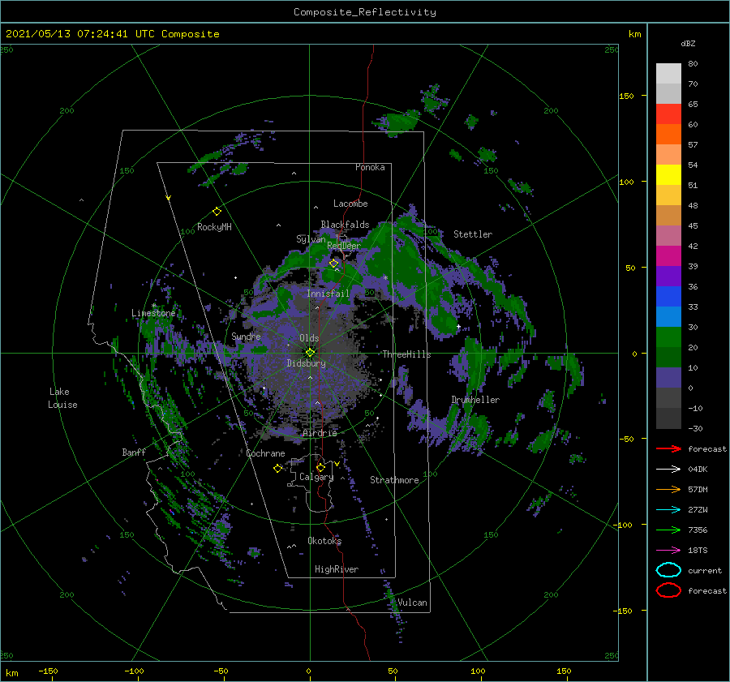
Task: Click the blue 36 dBZ swatch
Action: [668, 296]
